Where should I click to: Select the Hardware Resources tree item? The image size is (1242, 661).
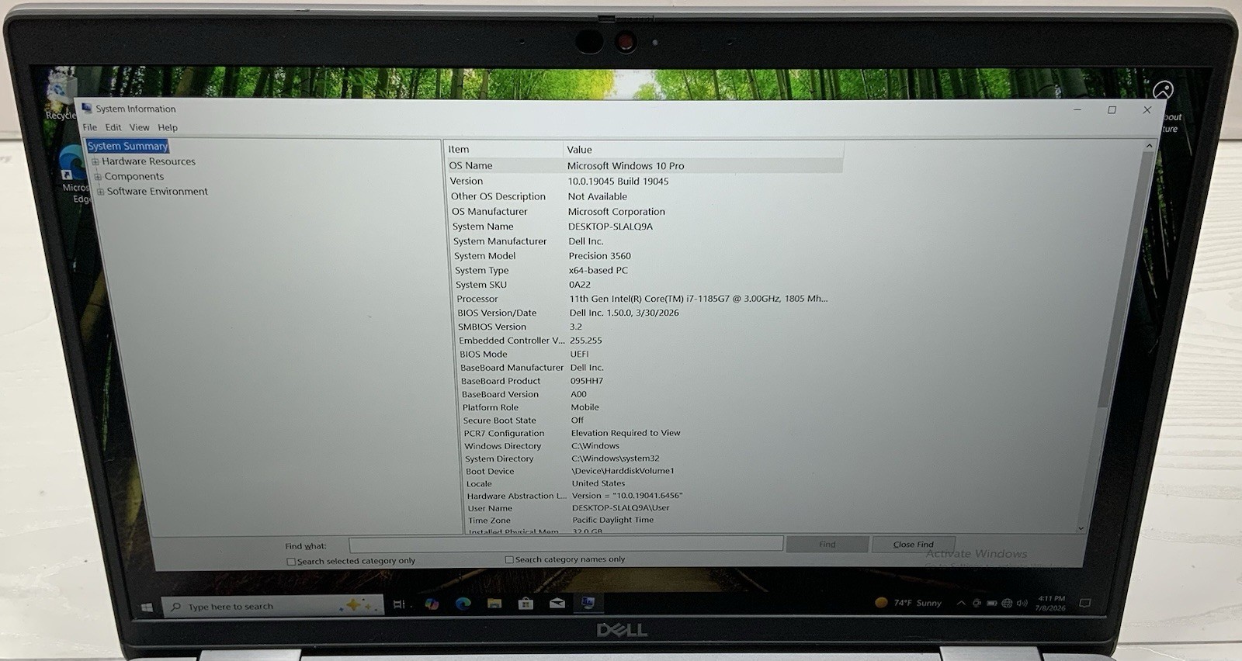click(149, 161)
